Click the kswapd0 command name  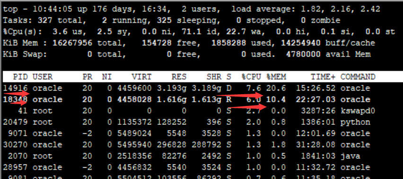click(358, 111)
